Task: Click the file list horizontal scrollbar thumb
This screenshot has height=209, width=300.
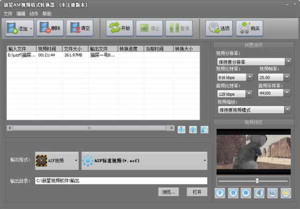Action: pos(89,128)
